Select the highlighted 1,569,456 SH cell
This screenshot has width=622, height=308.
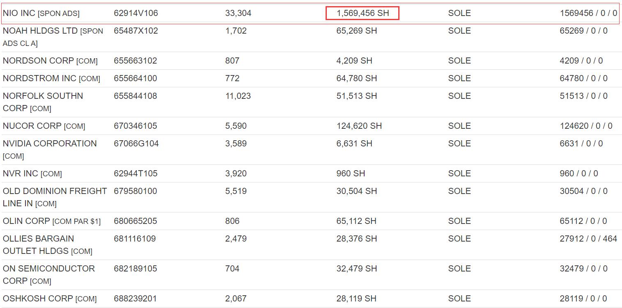coord(363,13)
